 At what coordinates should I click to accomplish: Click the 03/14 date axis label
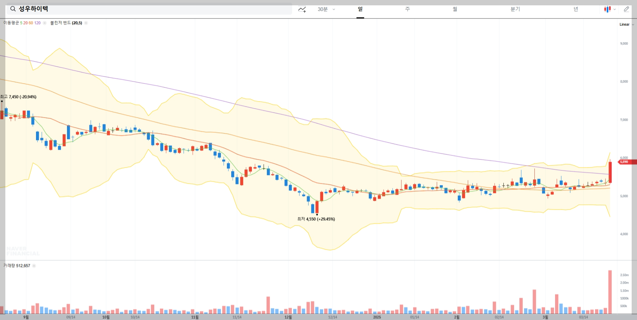(x=583, y=317)
